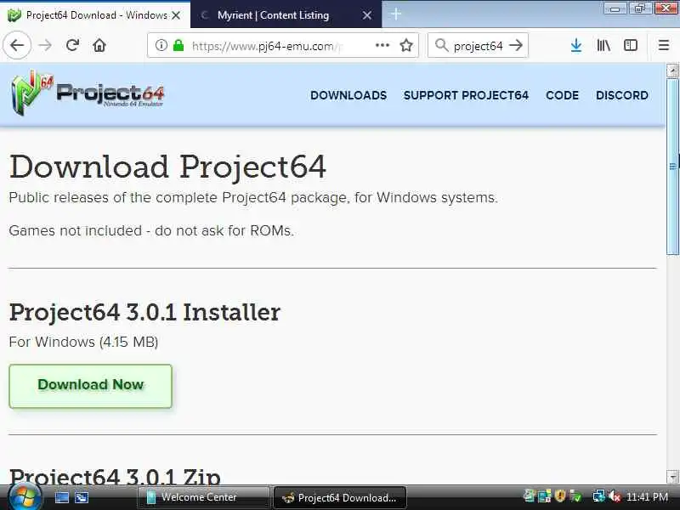Viewport: 680px width, 510px height.
Task: Click the green secure connection padlock
Action: tap(178, 45)
